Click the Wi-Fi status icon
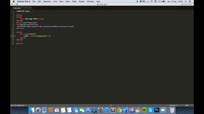 (151, 1)
